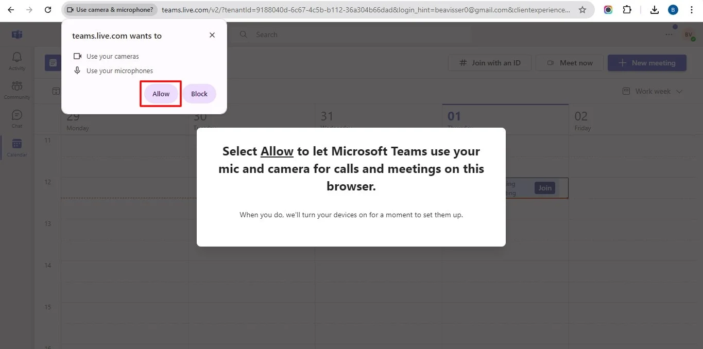
Task: Open Chrome profile B avatar
Action: (673, 10)
